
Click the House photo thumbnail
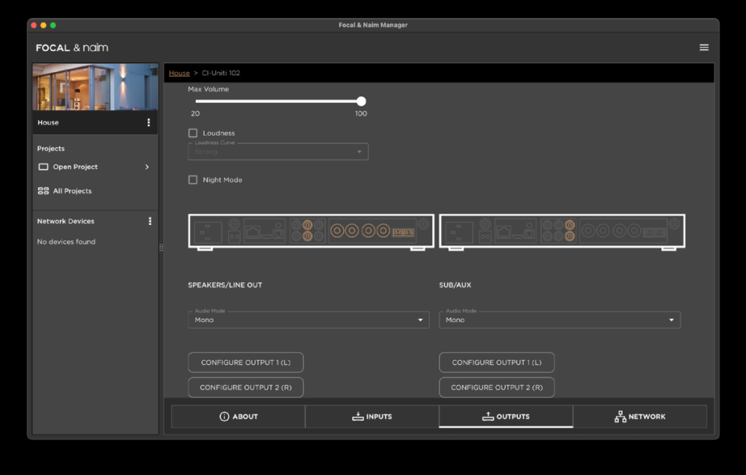[x=95, y=87]
